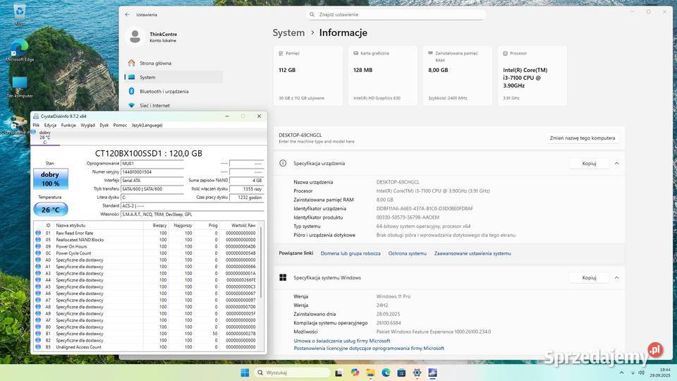Open the Funkcje menu in CrystalDiskInfo
The width and height of the screenshot is (677, 381).
(x=68, y=125)
